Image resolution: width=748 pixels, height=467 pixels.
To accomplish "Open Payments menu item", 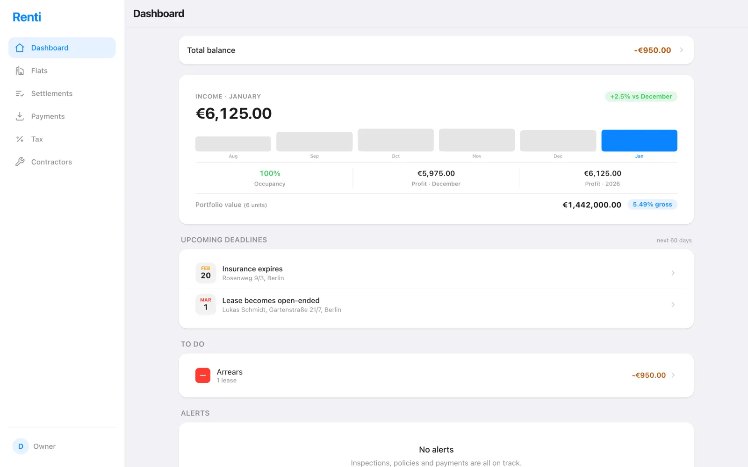I will (x=62, y=116).
